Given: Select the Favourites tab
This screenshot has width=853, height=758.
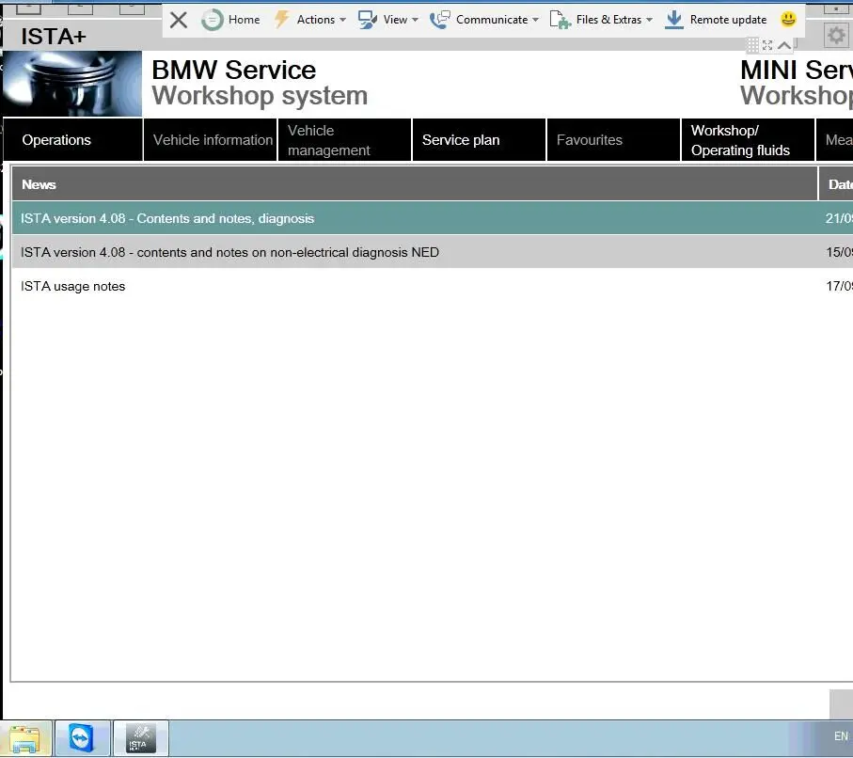Looking at the screenshot, I should pyautogui.click(x=613, y=140).
